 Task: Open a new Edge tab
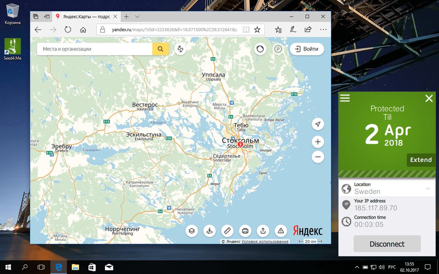coord(126,16)
